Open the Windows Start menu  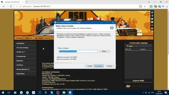(3, 93)
